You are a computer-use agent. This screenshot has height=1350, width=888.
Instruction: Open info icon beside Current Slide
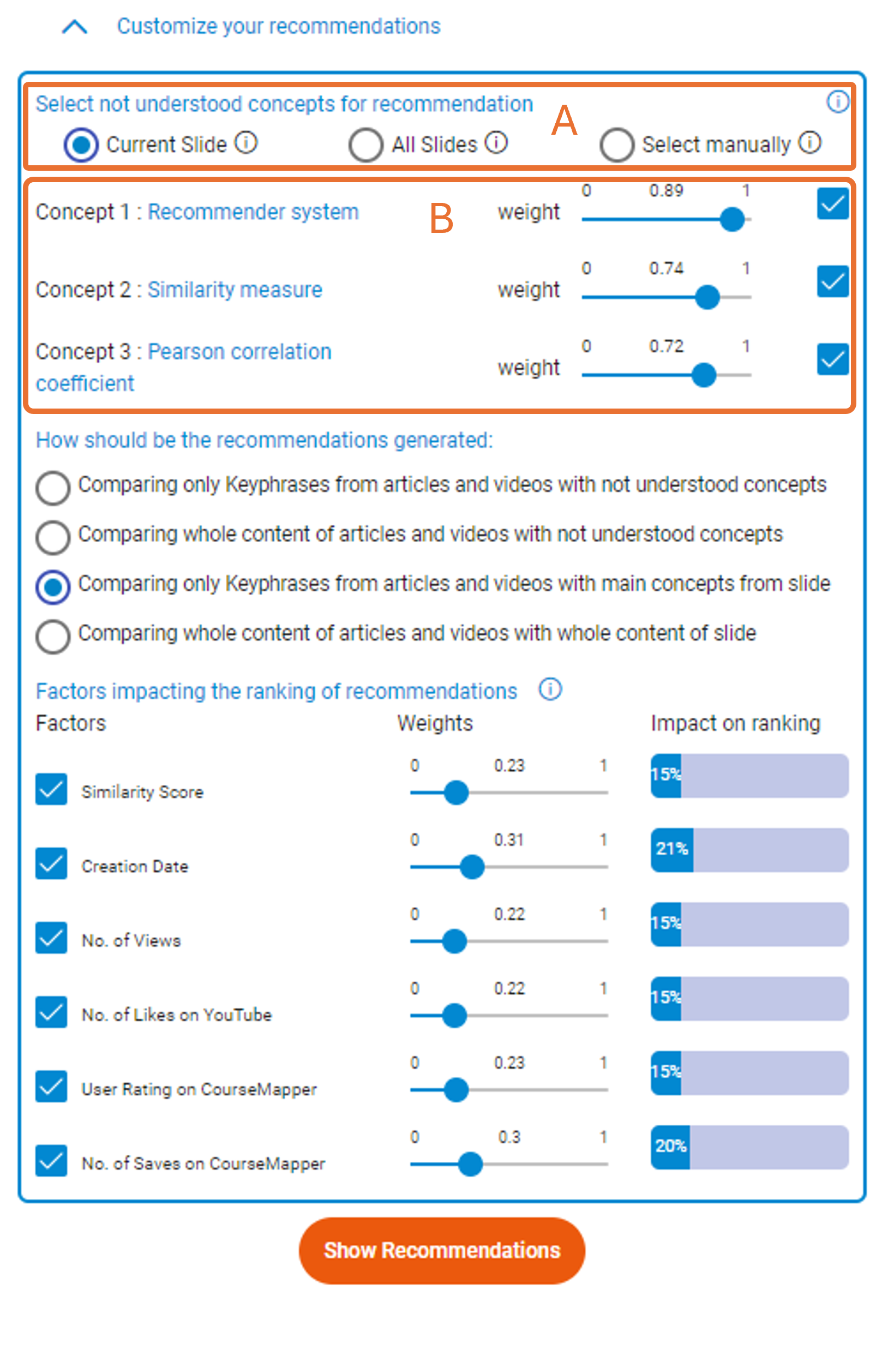tap(247, 143)
